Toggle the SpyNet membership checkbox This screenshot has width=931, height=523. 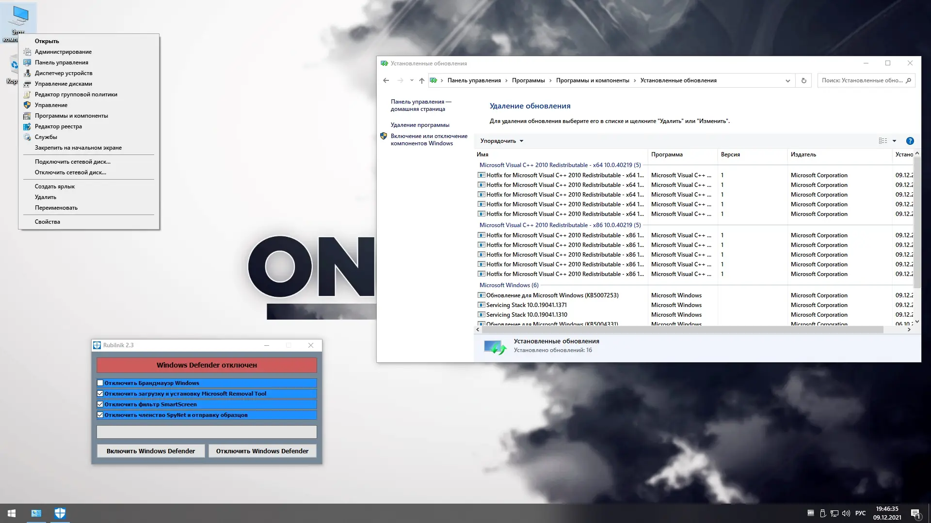point(100,415)
